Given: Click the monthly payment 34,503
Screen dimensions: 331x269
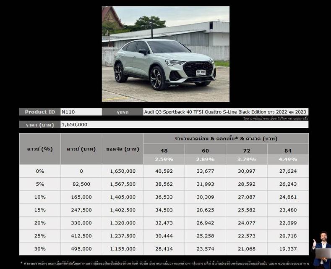Looking at the screenshot, I should pos(164,210).
